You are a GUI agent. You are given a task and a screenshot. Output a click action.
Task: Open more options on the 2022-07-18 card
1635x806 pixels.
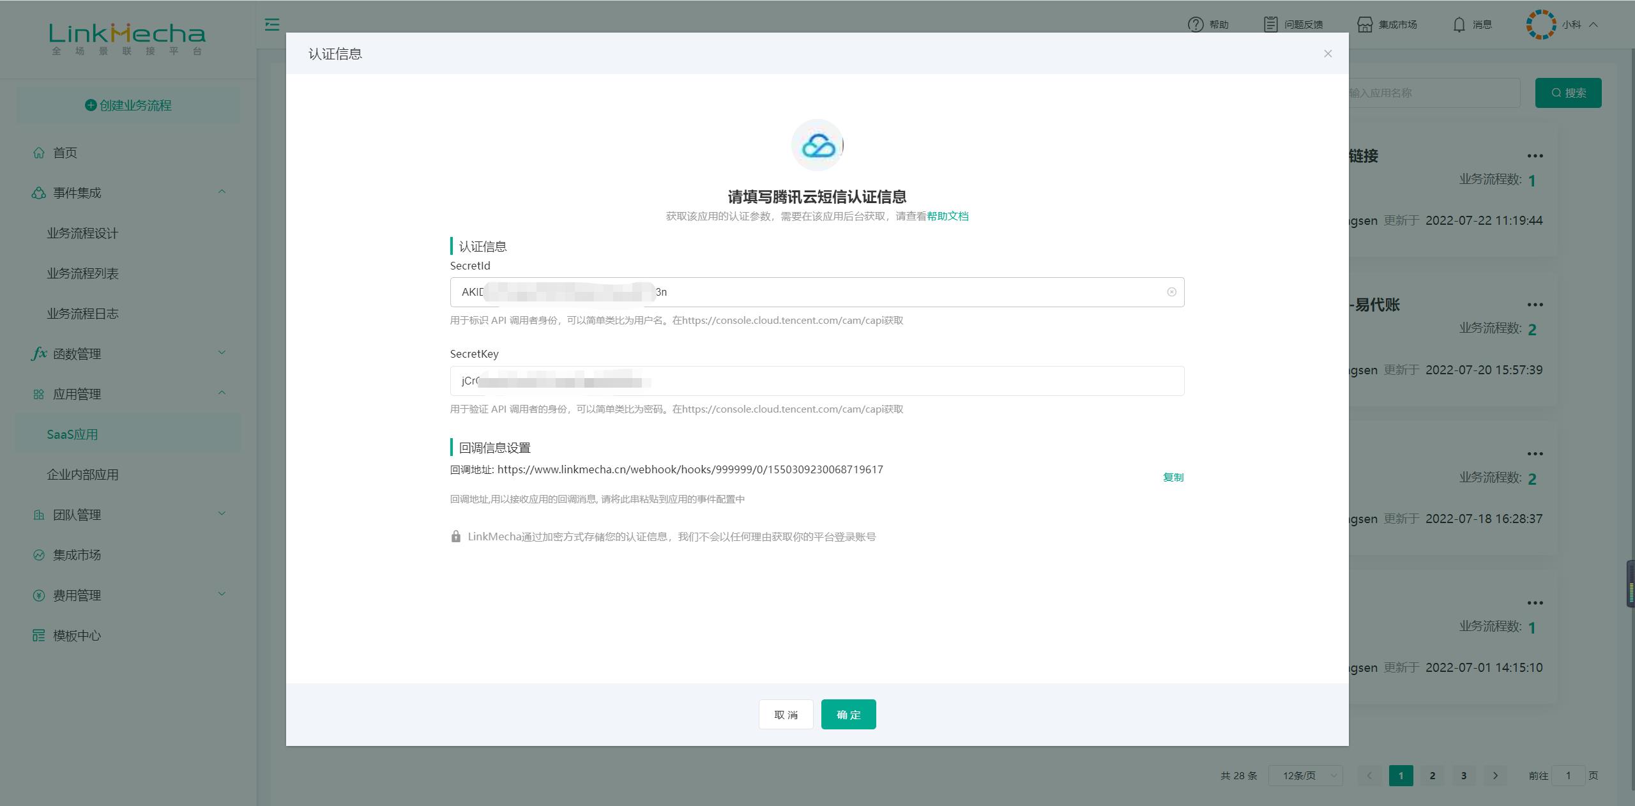[x=1535, y=454]
